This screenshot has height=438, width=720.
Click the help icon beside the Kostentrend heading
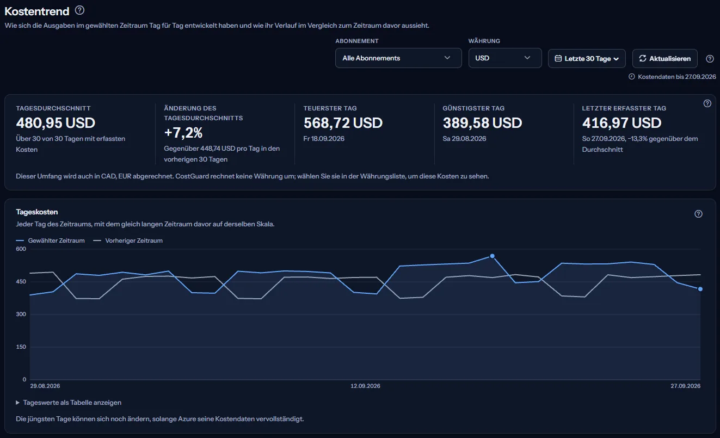pos(79,10)
